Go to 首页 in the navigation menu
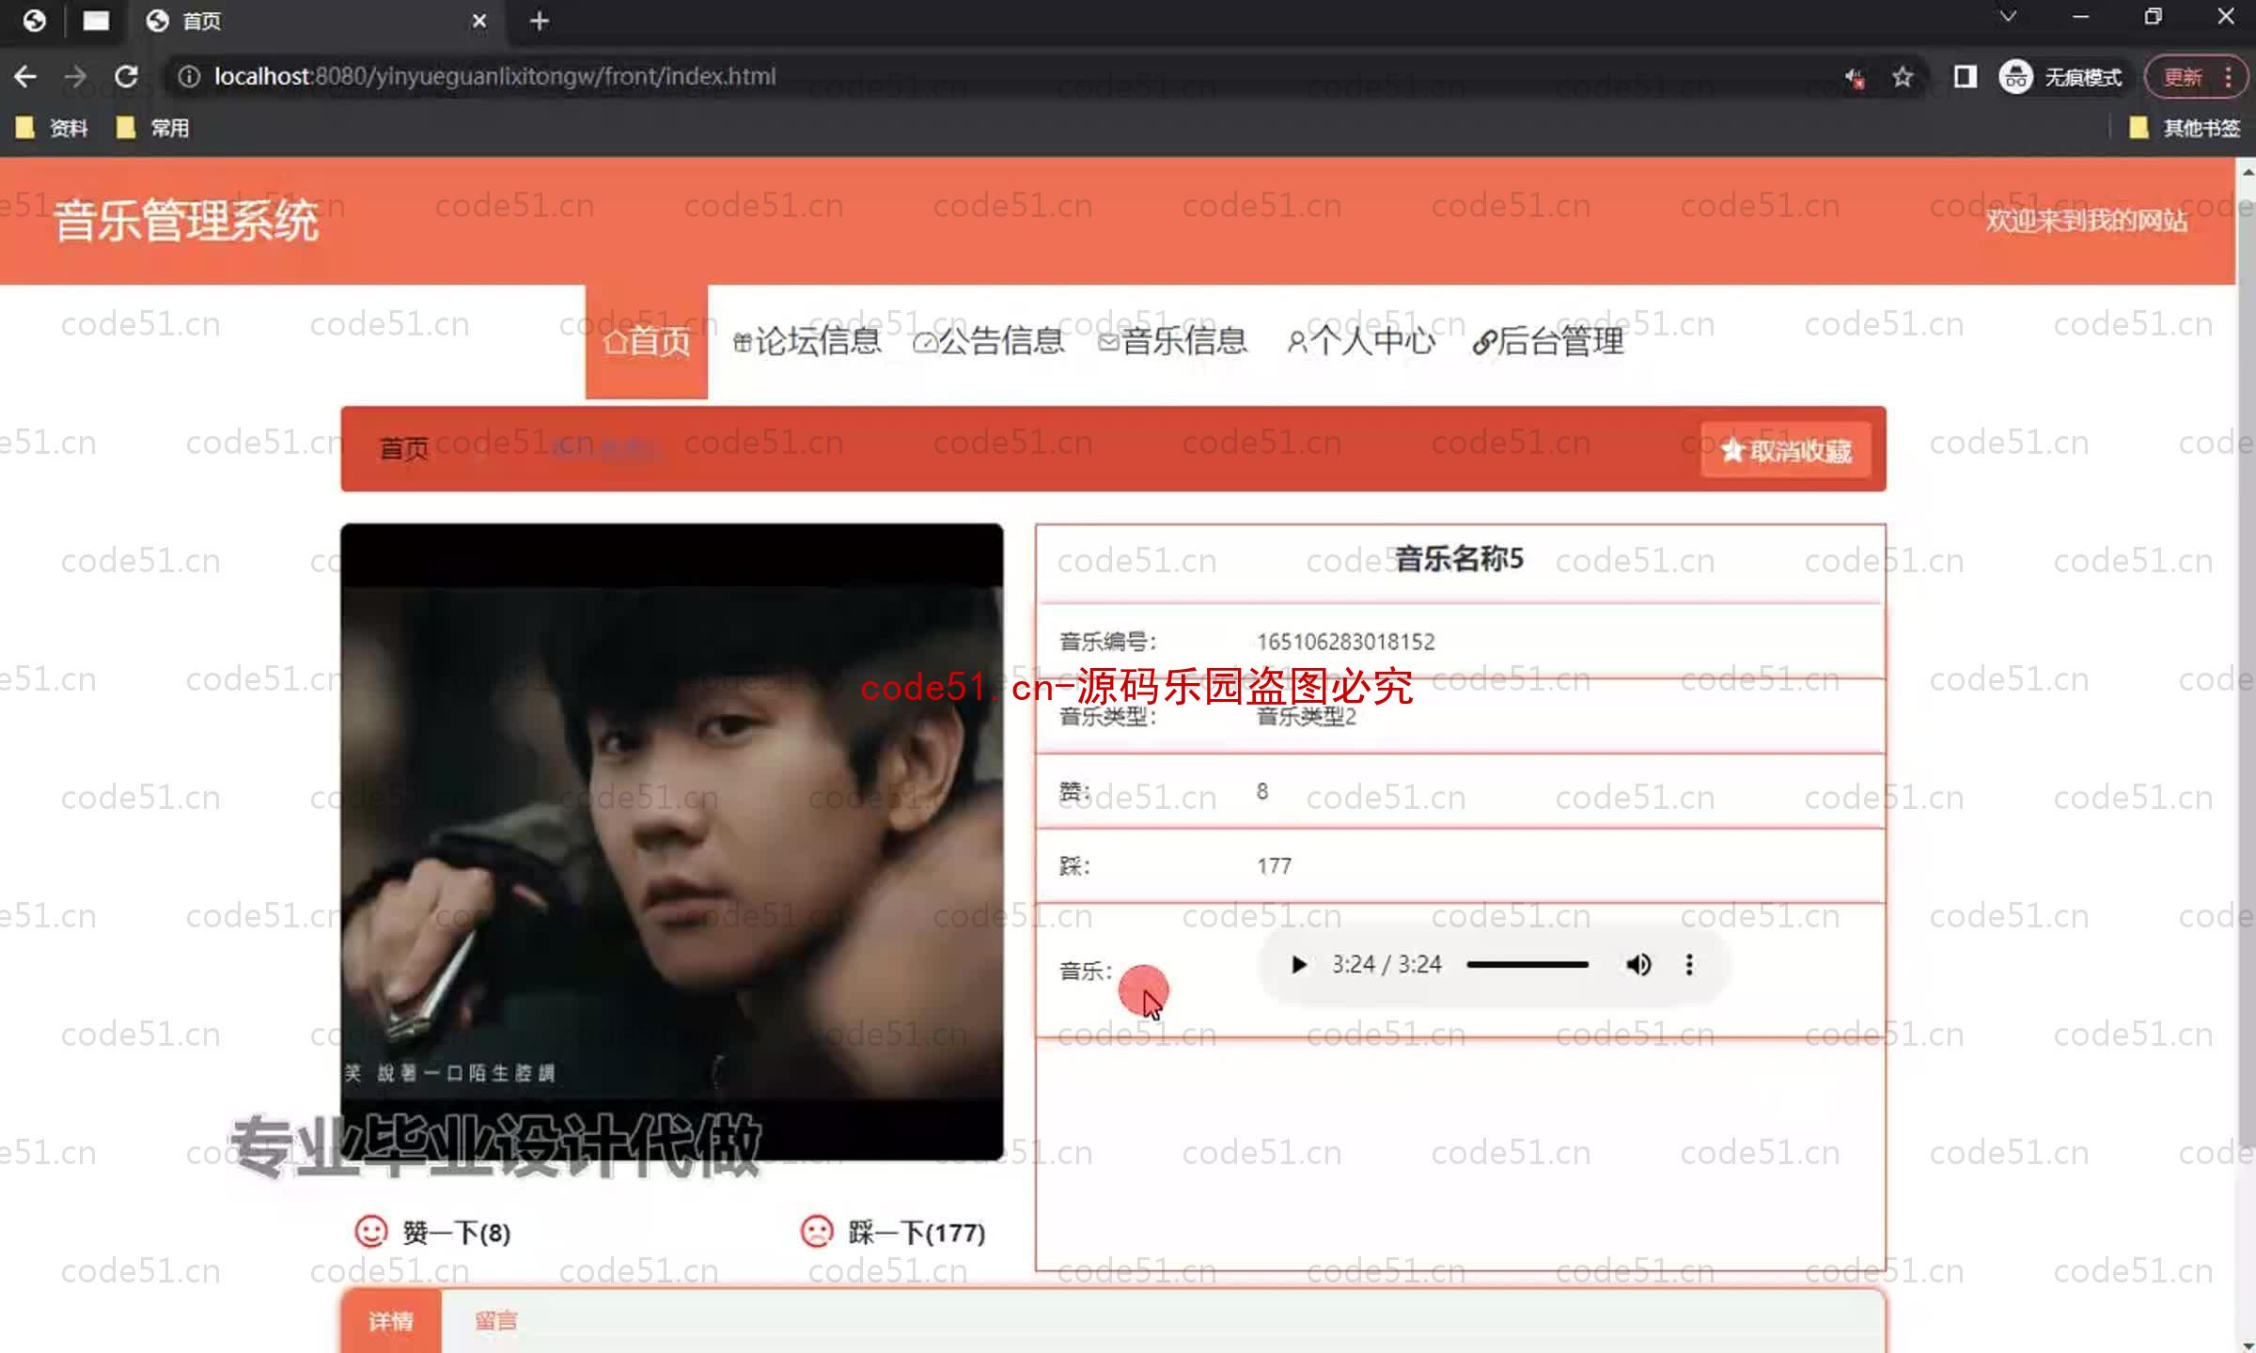The image size is (2256, 1353). pyautogui.click(x=646, y=341)
